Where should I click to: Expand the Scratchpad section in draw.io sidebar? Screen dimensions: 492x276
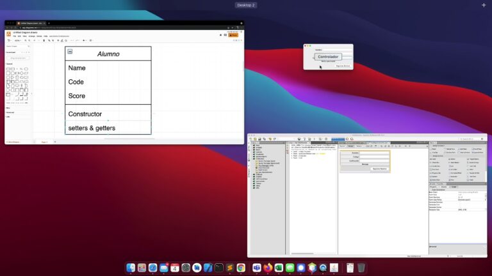coord(11,52)
